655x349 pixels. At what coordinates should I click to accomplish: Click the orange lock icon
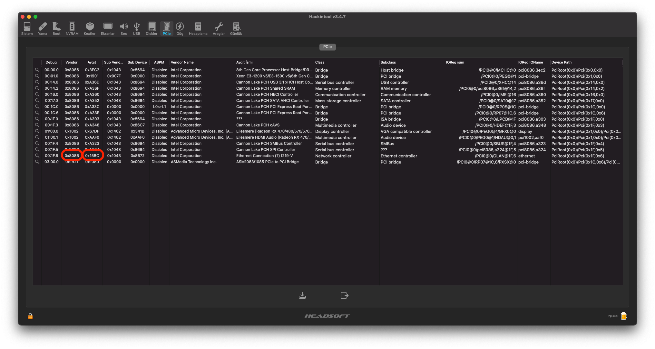tap(30, 316)
